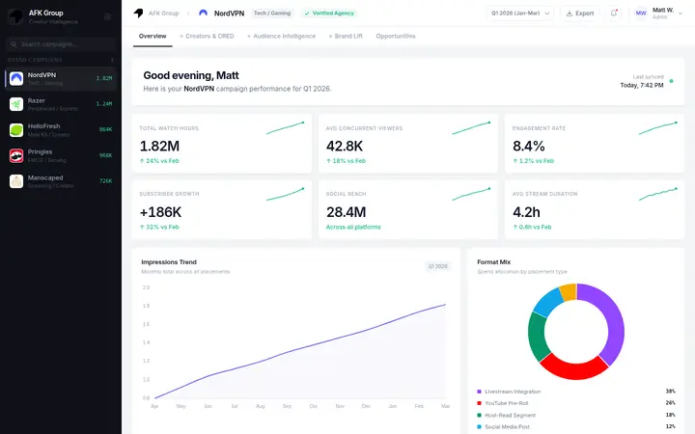Switch to the Overview tab
This screenshot has width=695, height=434.
coord(153,37)
